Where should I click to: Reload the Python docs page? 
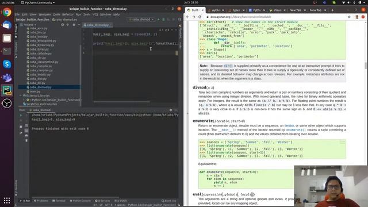(200, 17)
